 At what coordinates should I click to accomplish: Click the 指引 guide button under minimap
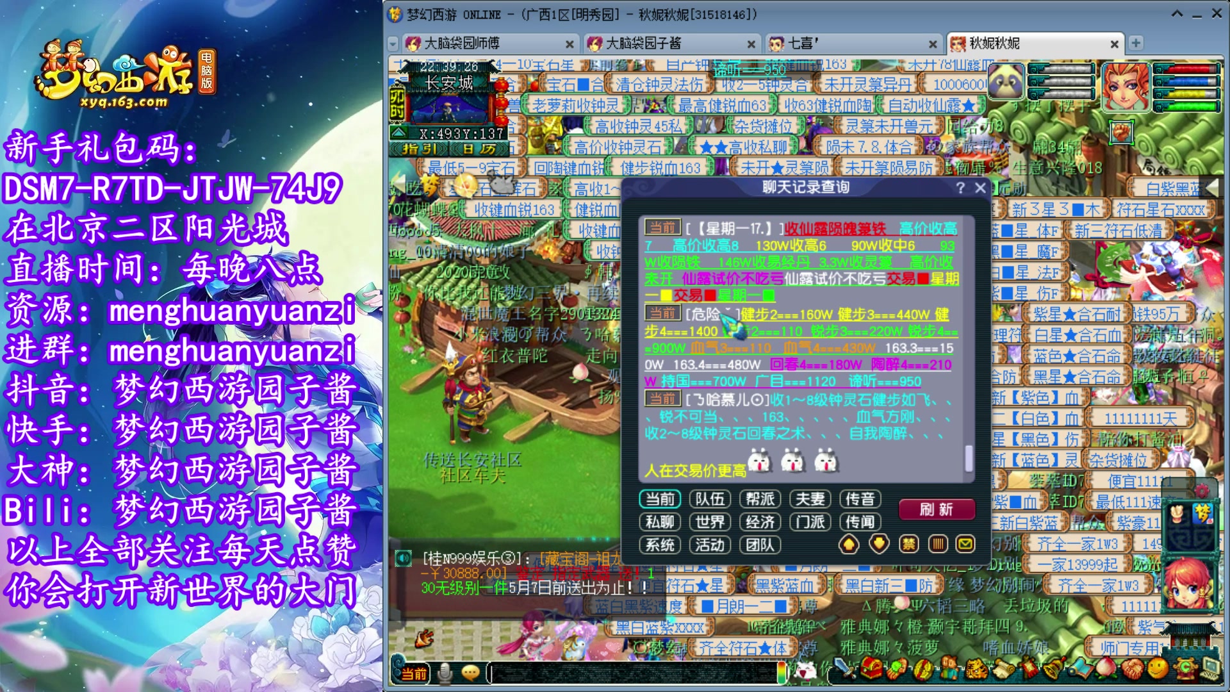419,149
